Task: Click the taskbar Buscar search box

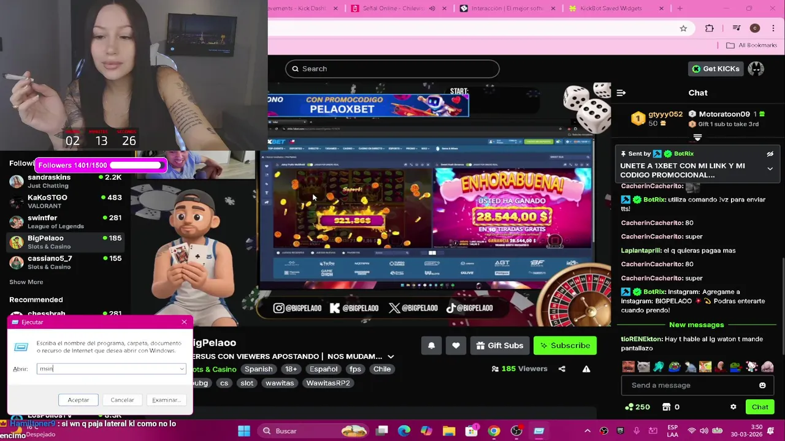Action: (313, 431)
